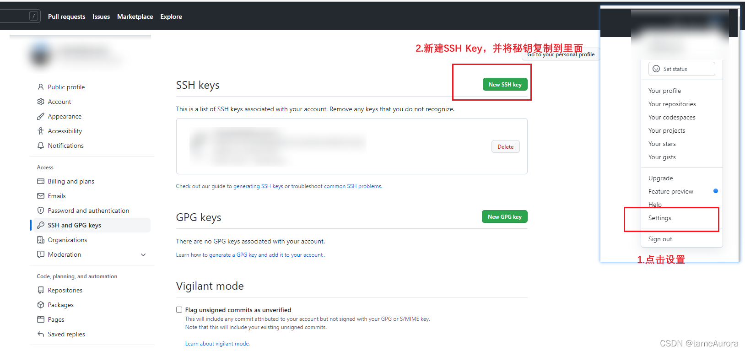
Task: Click the key icon beside SSH and GPG keys
Action: [41, 225]
